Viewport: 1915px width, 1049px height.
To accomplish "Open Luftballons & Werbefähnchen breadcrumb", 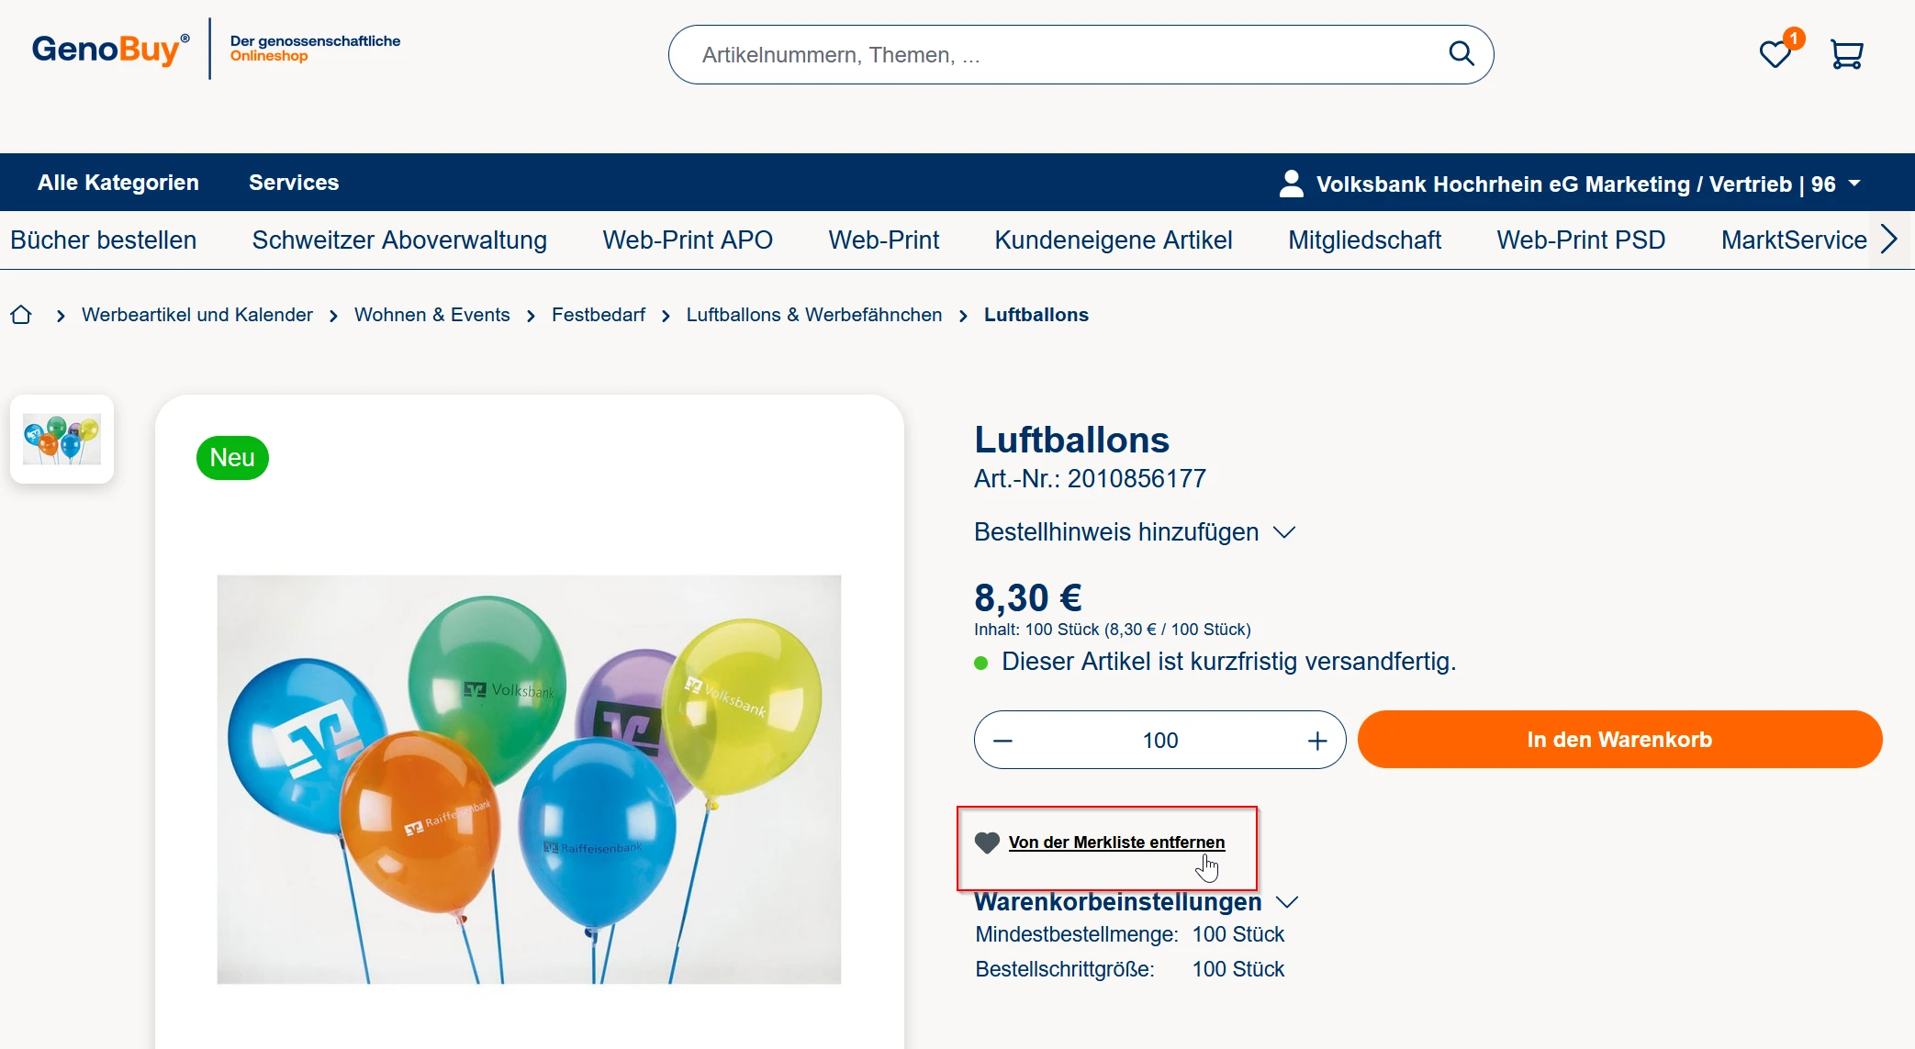I will [x=813, y=315].
